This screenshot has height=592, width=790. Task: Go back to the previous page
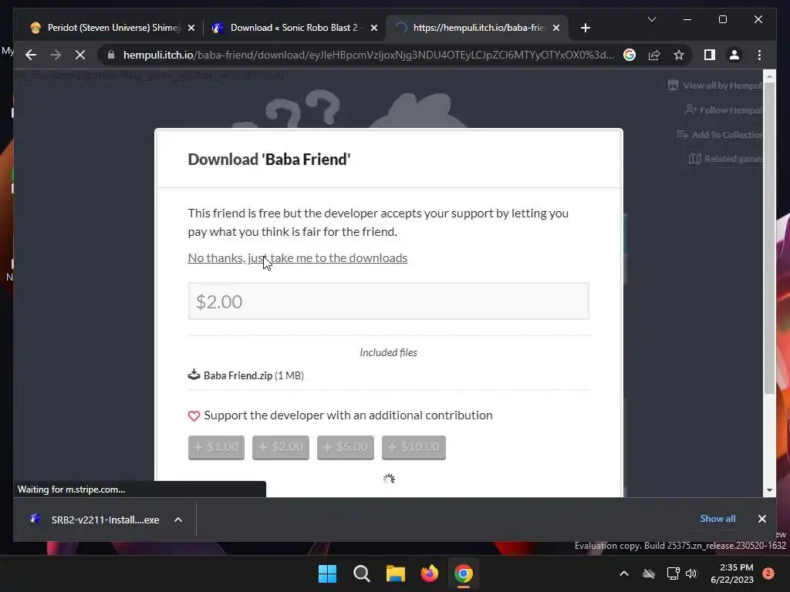31,55
